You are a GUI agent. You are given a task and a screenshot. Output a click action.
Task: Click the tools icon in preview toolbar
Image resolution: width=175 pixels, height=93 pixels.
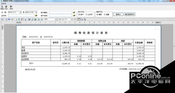coord(12,19)
